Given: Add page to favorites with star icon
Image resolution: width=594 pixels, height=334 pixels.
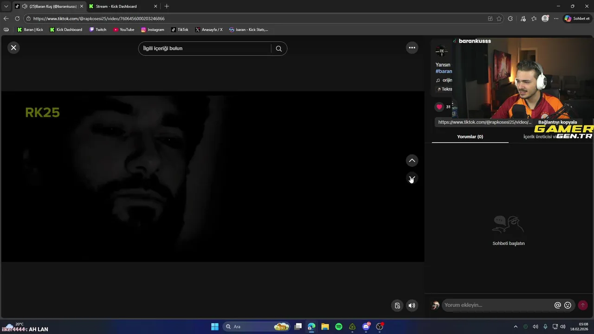Looking at the screenshot, I should 499,19.
